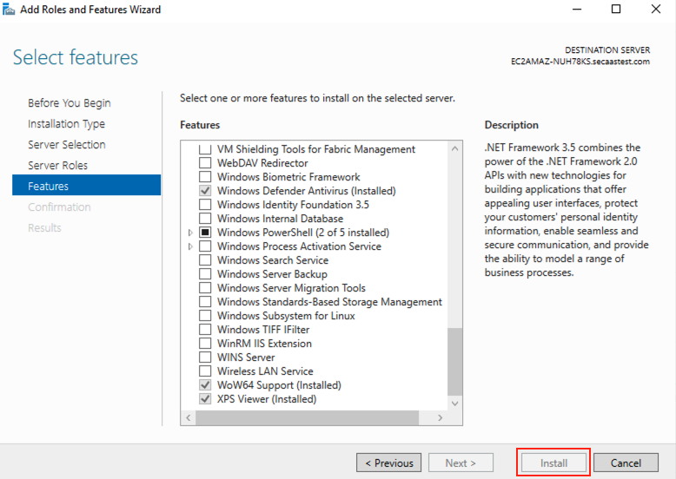Check Windows Standards-Based Storage Management box
Viewport: 676px width, 479px height.
click(x=205, y=302)
